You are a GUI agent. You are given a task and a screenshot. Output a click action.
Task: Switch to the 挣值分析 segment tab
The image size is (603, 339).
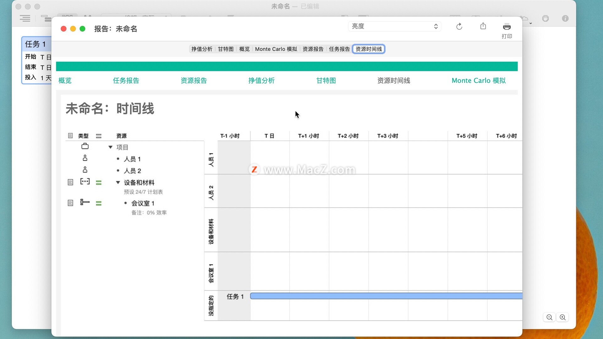[x=202, y=49]
